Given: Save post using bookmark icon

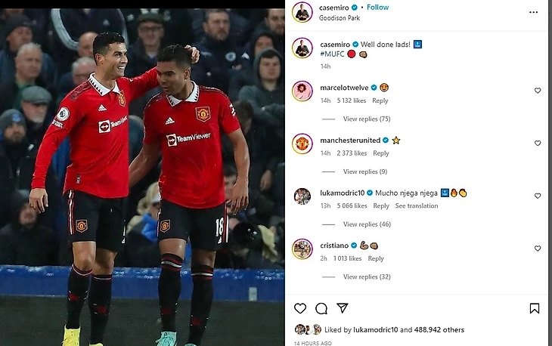Looking at the screenshot, I should [x=535, y=308].
